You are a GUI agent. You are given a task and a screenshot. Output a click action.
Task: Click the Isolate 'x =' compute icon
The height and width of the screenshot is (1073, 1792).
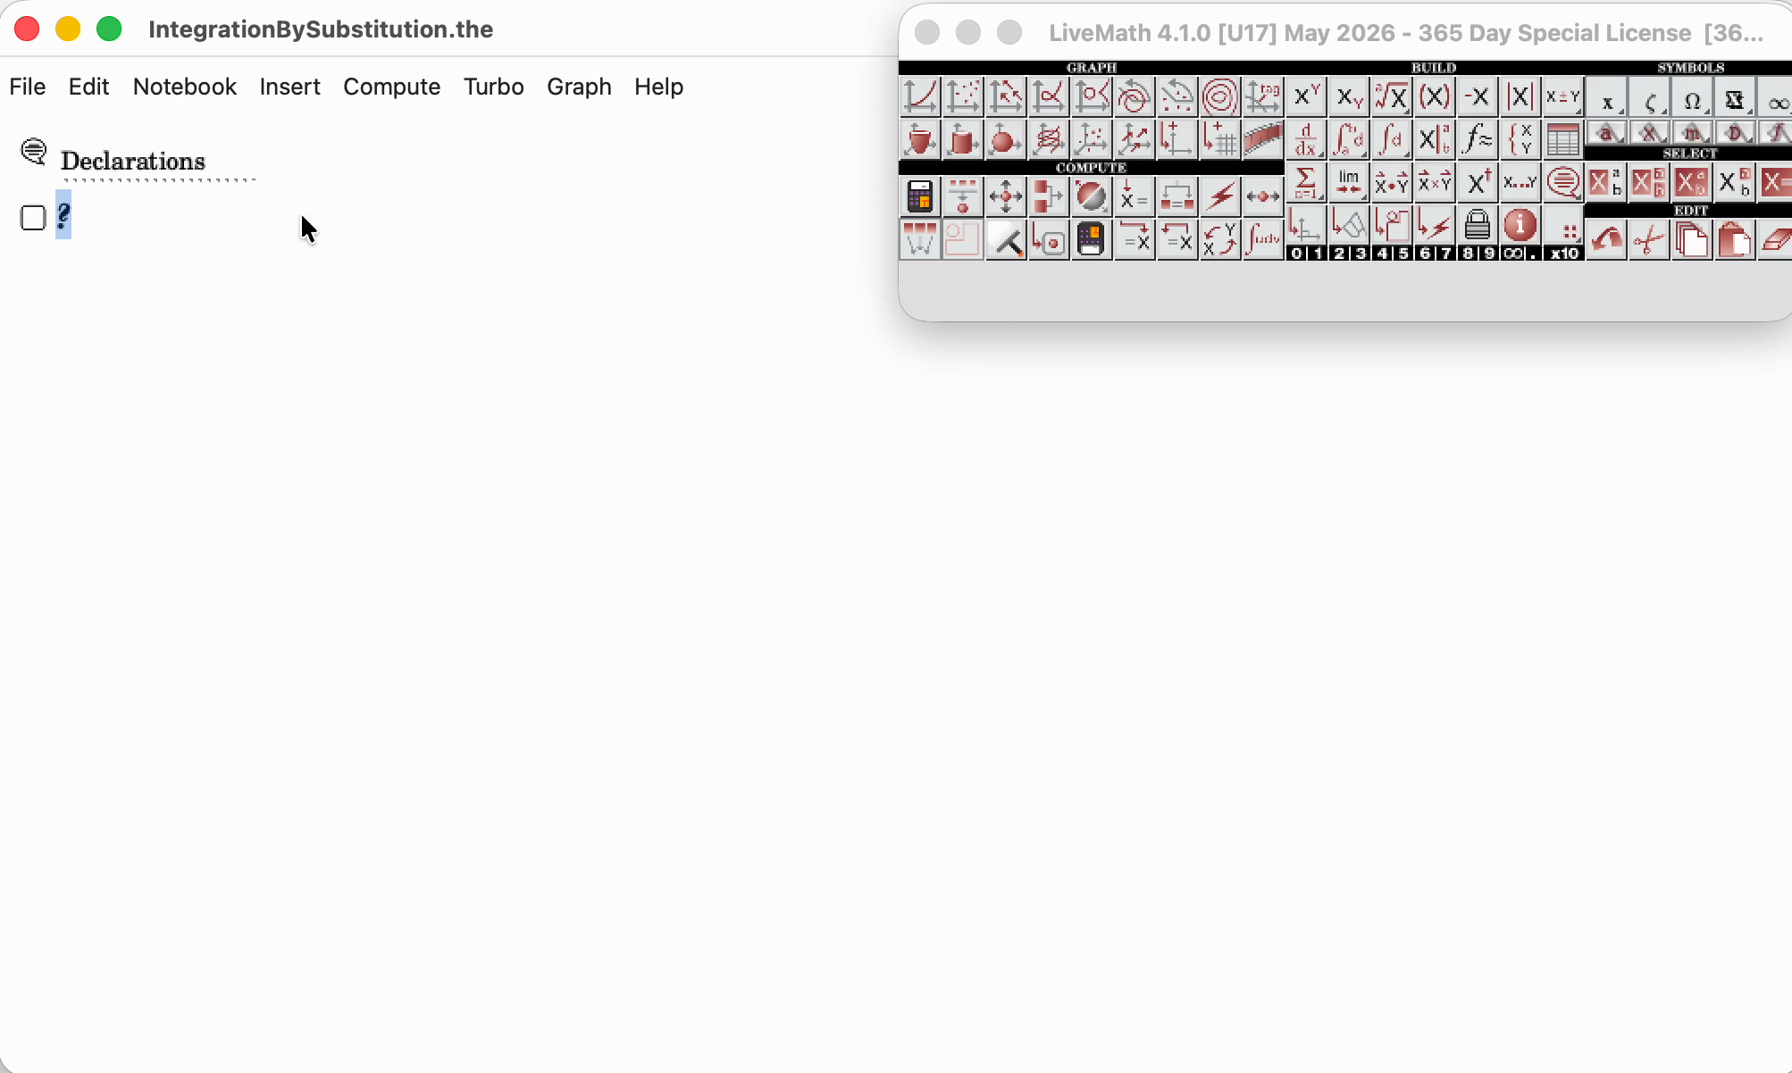[1135, 196]
